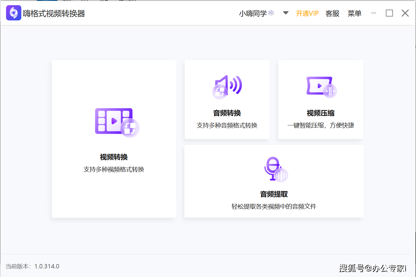Image resolution: width=416 pixels, height=277 pixels.
Task: Click the username 小嗨同学
Action: coord(253,13)
